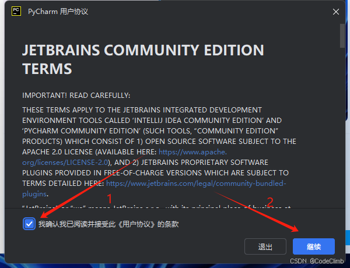
Task: Click the checkbox label 我确认我已阅读并接受此《用户协议》的条款
Action: [108, 224]
